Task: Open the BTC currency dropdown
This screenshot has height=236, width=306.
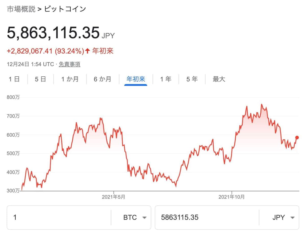Action: click(x=135, y=217)
